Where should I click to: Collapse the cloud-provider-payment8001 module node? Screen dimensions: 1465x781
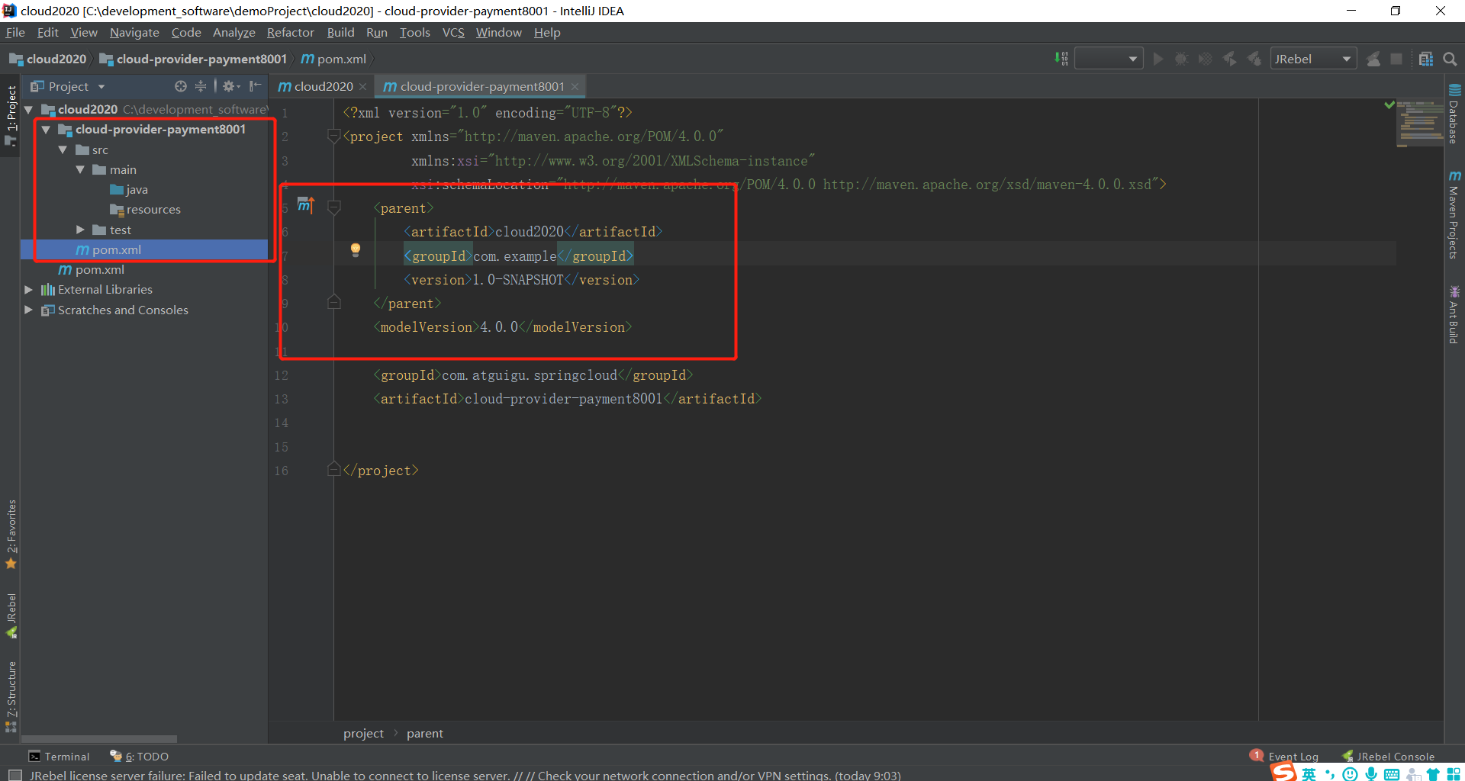pyautogui.click(x=46, y=130)
